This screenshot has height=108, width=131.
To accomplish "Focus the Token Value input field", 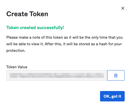I will pyautogui.click(x=57, y=75).
